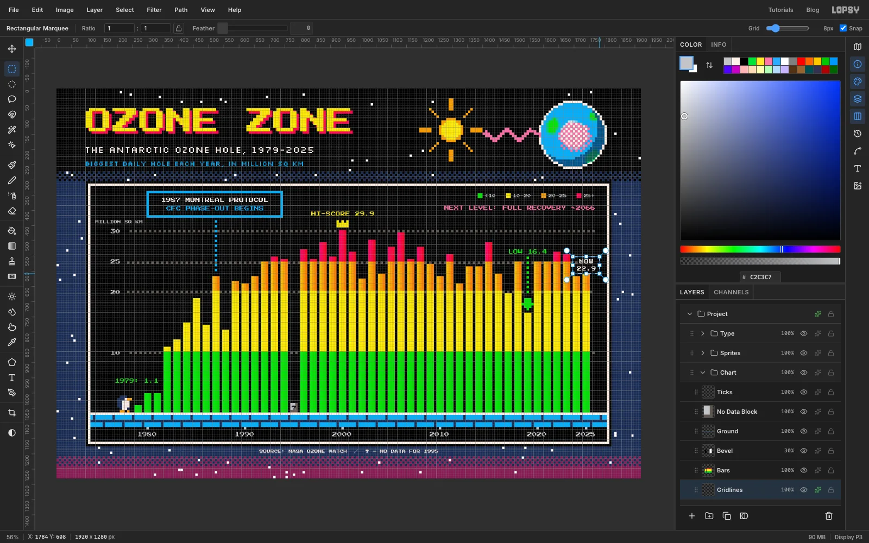
Task: Select the Lasso tool
Action: tap(12, 99)
